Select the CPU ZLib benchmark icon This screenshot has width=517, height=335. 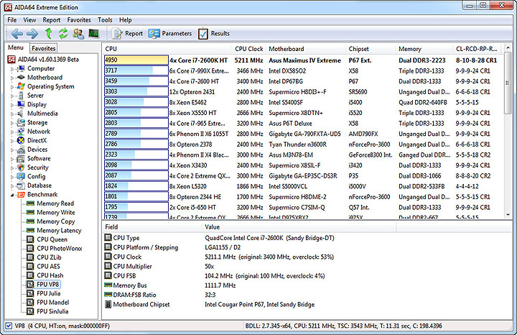30,257
